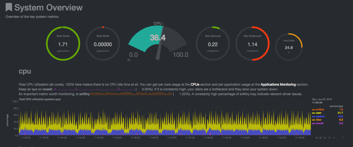Click the bold 'softirq' word in the description
This screenshot has height=147, width=353.
click(84, 94)
